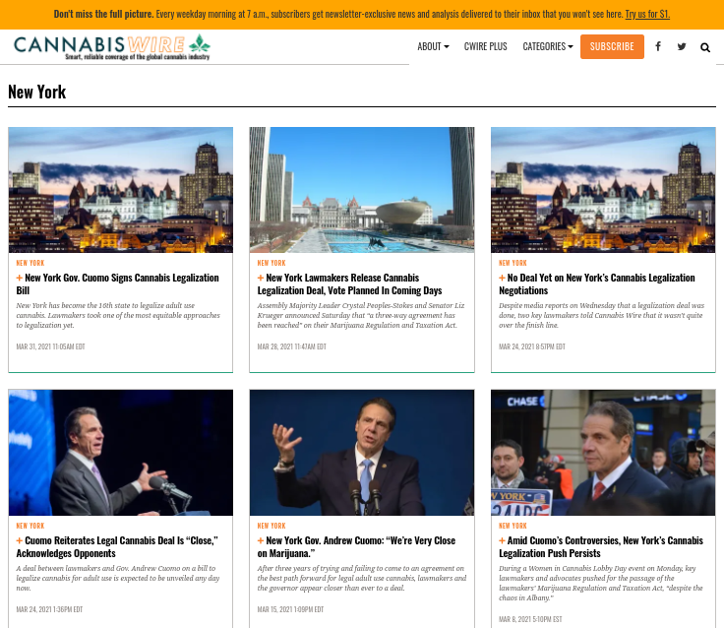Viewport: 724px width, 628px height.
Task: Click excerpt starting 'After three years of trying'
Action: pyautogui.click(x=362, y=578)
